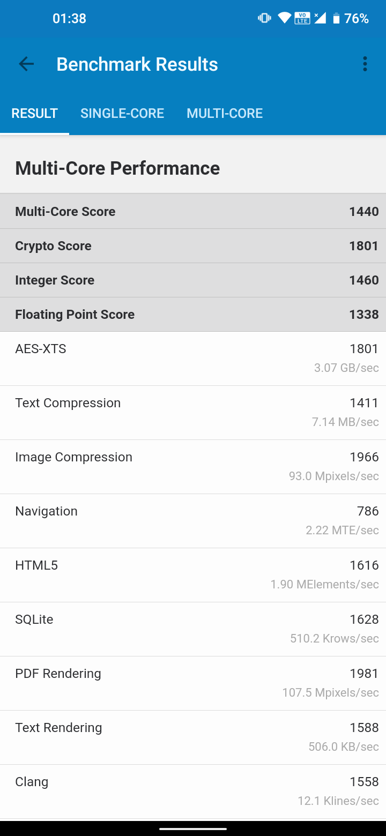
Task: Tap the mobile signal strength icon
Action: click(x=320, y=18)
